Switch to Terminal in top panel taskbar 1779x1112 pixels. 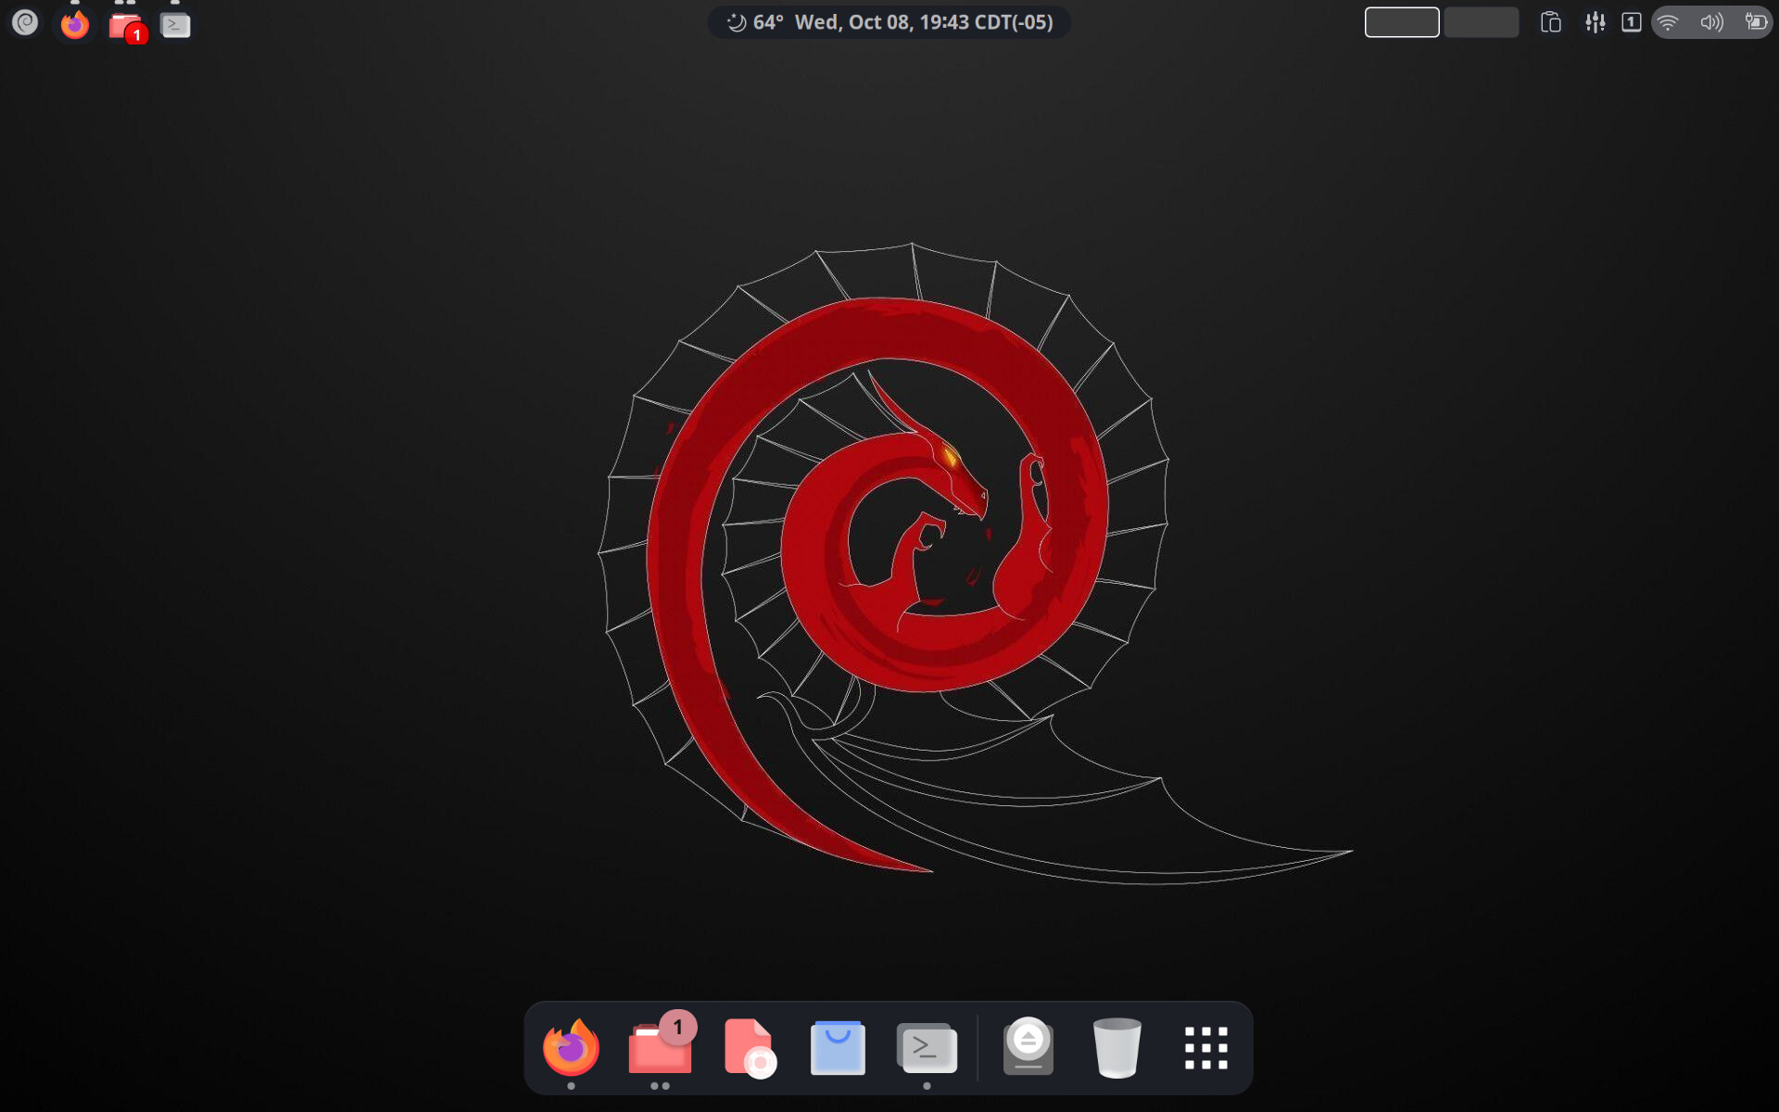(x=175, y=25)
